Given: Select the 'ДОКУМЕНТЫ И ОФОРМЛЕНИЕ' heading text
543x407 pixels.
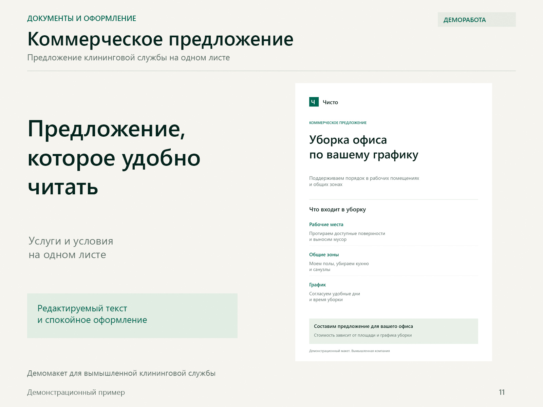Looking at the screenshot, I should point(81,19).
